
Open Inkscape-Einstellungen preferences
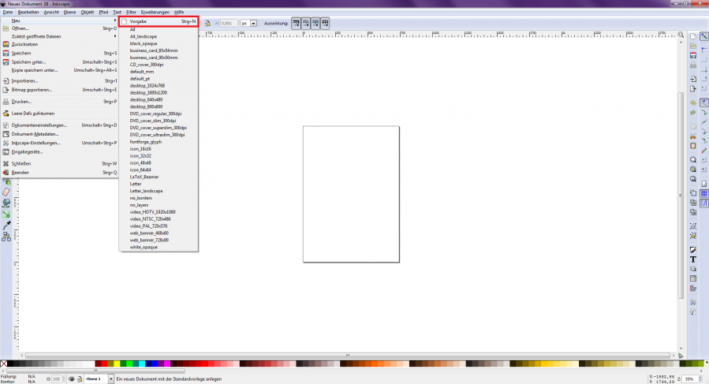point(36,143)
